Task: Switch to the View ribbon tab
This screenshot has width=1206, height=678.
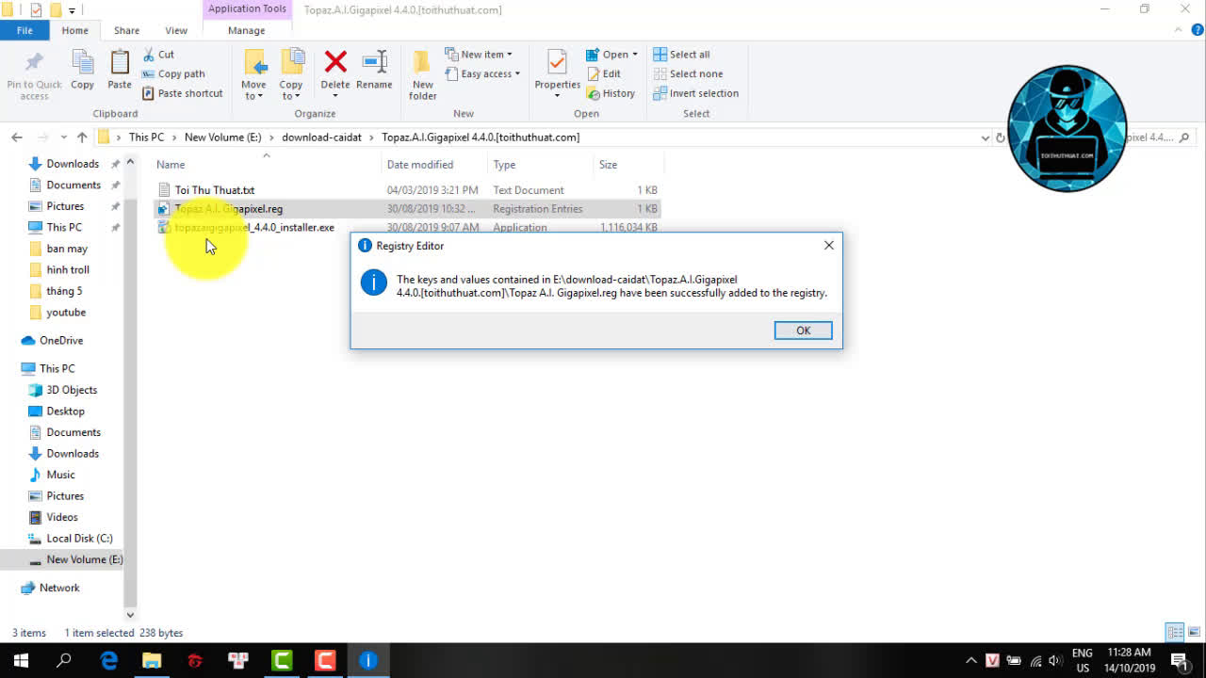Action: pyautogui.click(x=176, y=30)
